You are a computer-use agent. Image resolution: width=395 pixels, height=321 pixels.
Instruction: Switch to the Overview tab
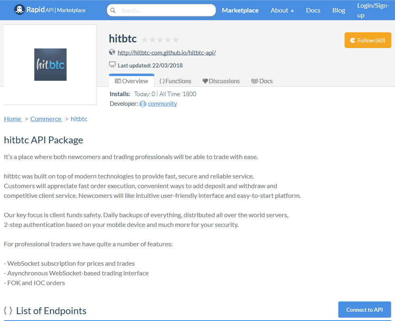click(x=132, y=81)
